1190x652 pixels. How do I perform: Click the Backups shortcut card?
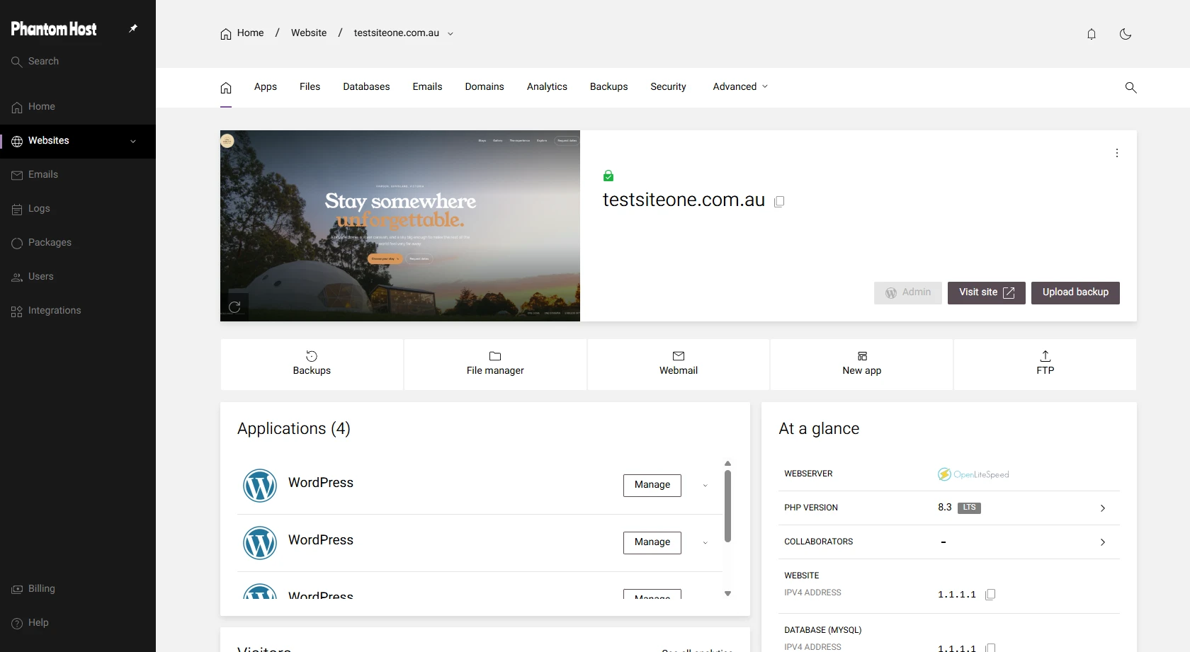312,364
